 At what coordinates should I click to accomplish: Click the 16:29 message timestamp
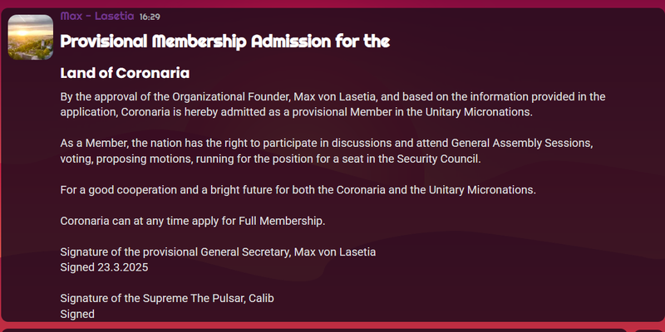click(150, 17)
